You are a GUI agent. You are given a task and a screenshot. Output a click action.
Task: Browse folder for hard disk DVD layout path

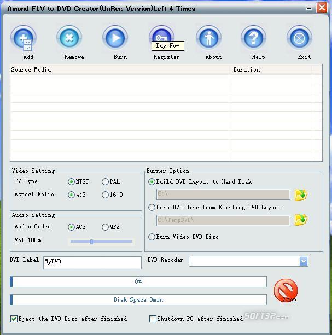(301, 195)
